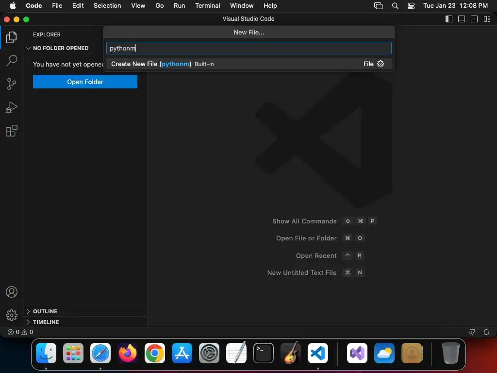Click the errors and warnings status indicator
Image resolution: width=497 pixels, height=373 pixels.
pyautogui.click(x=20, y=332)
